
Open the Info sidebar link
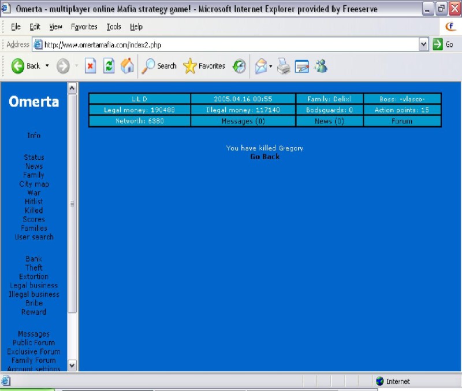click(34, 135)
